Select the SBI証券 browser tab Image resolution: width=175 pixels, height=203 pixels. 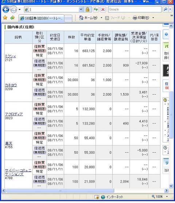[42, 18]
